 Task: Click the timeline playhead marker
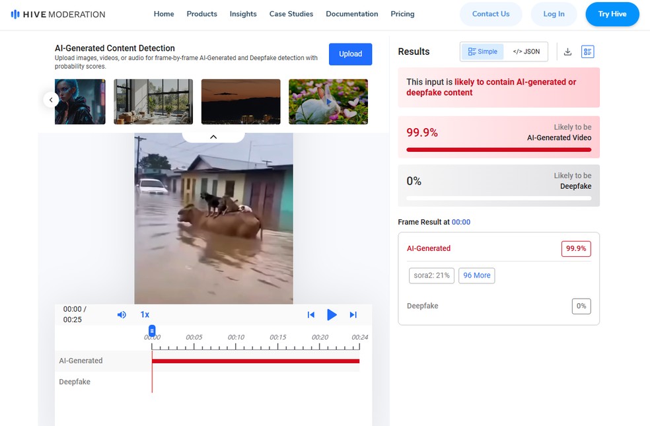tap(152, 330)
